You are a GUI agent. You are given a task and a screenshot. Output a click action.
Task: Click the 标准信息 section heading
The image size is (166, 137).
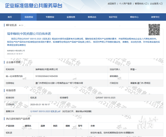(11, 90)
